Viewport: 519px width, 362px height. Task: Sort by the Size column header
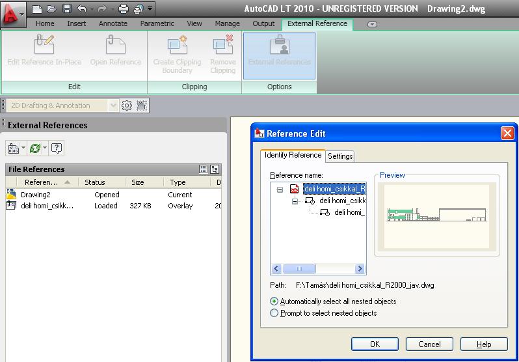144,182
